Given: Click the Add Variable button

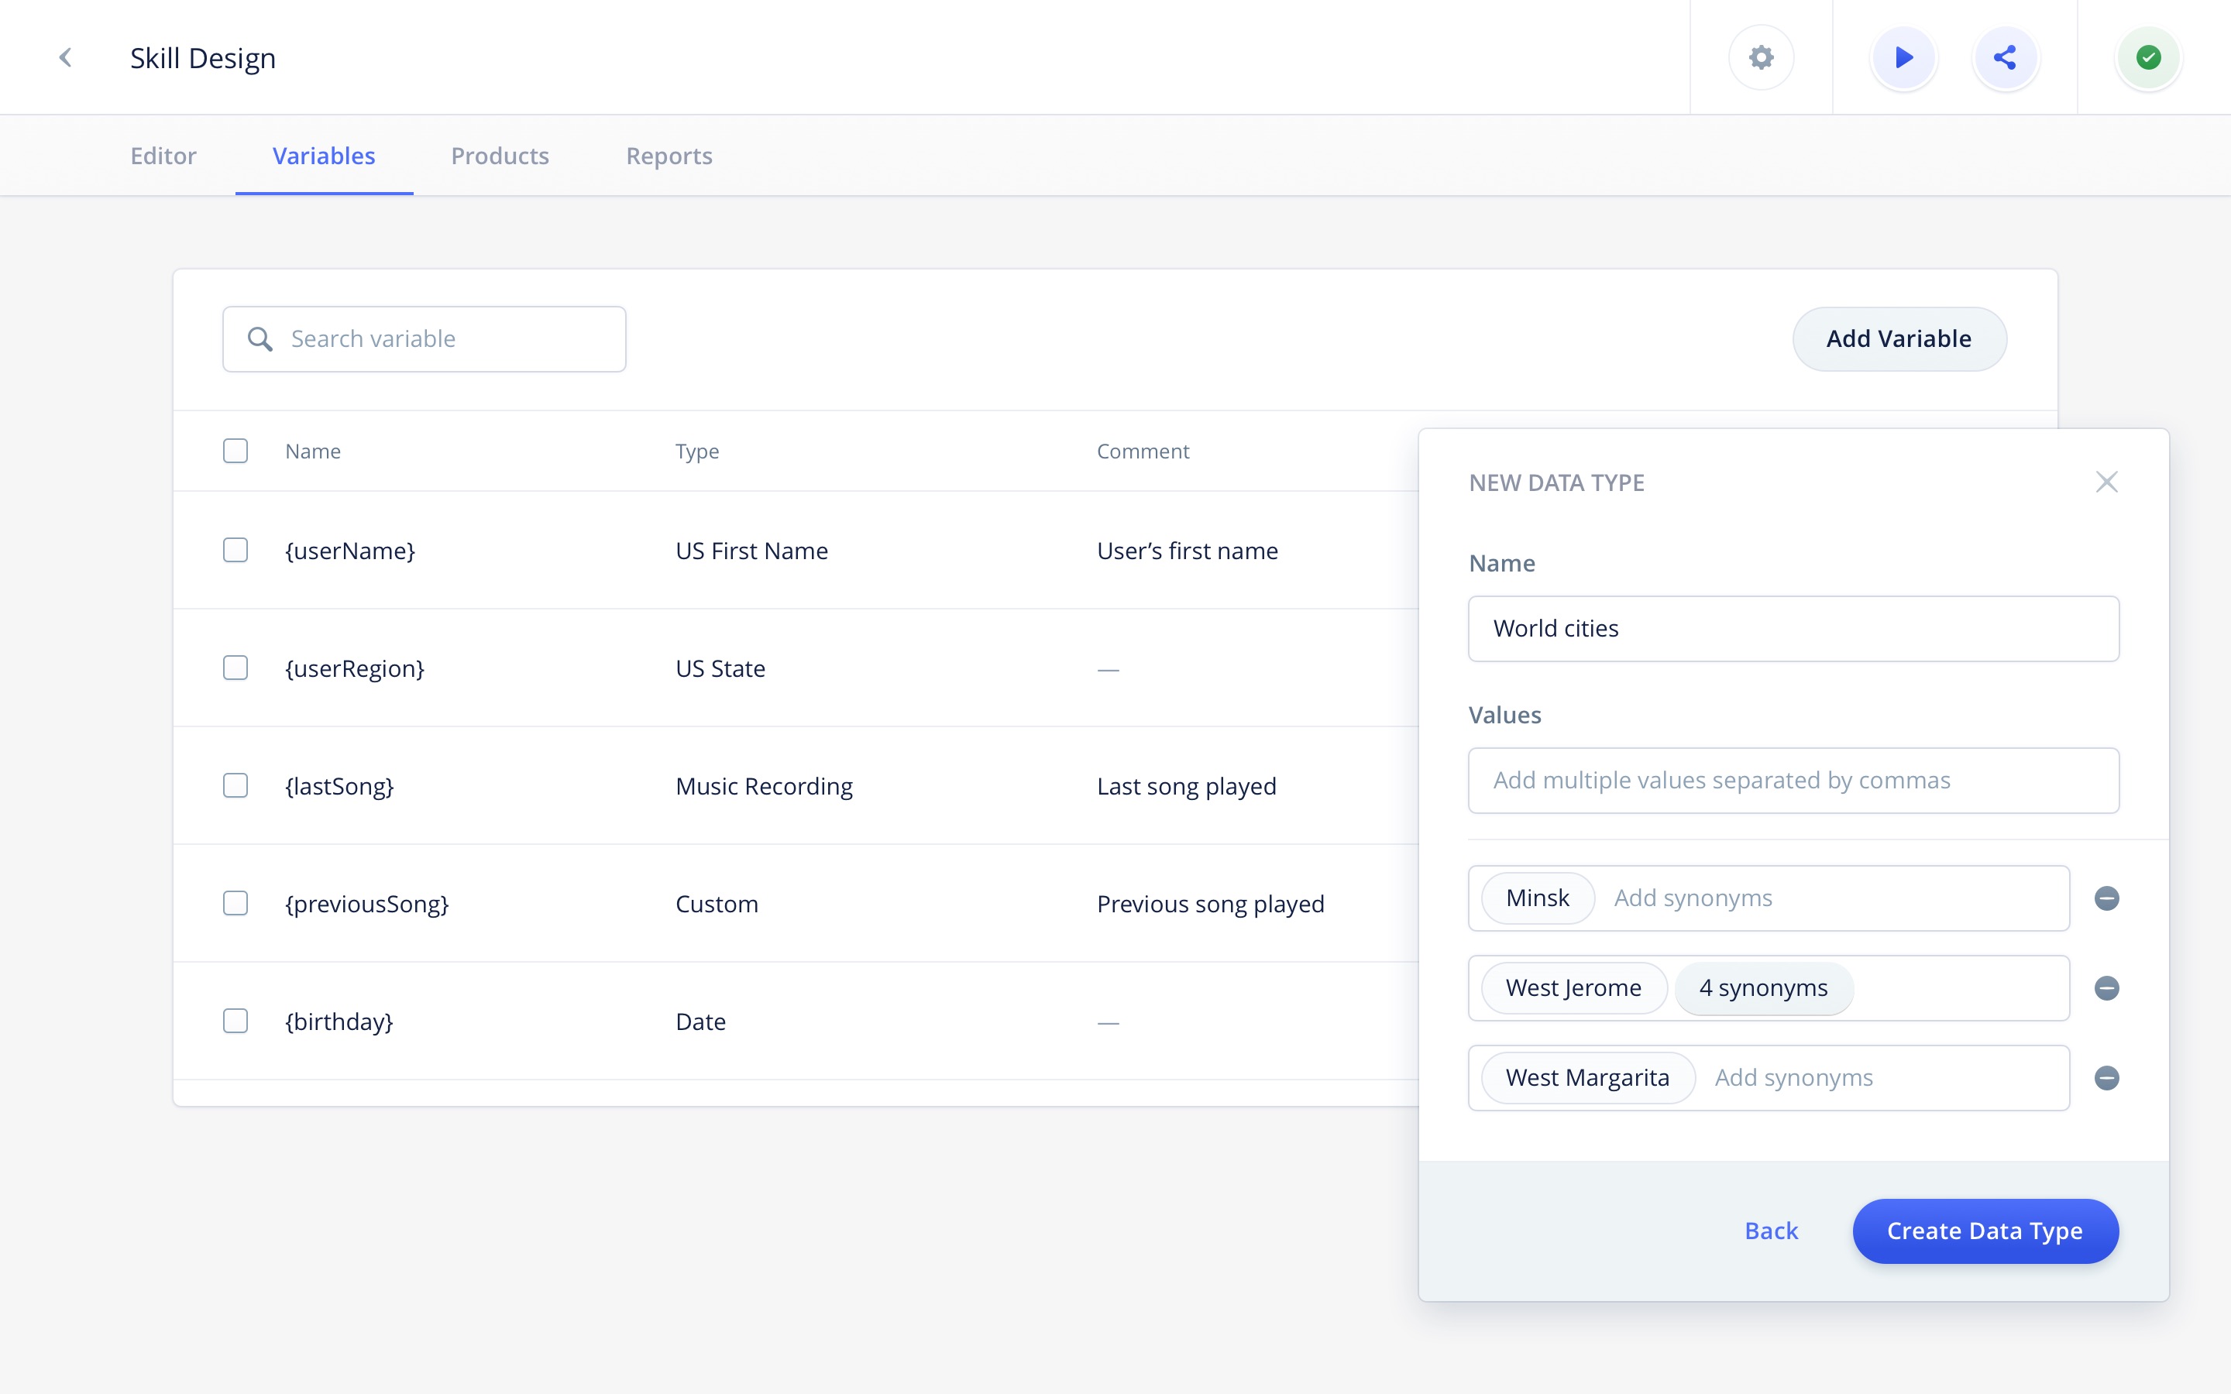Looking at the screenshot, I should tap(1898, 339).
